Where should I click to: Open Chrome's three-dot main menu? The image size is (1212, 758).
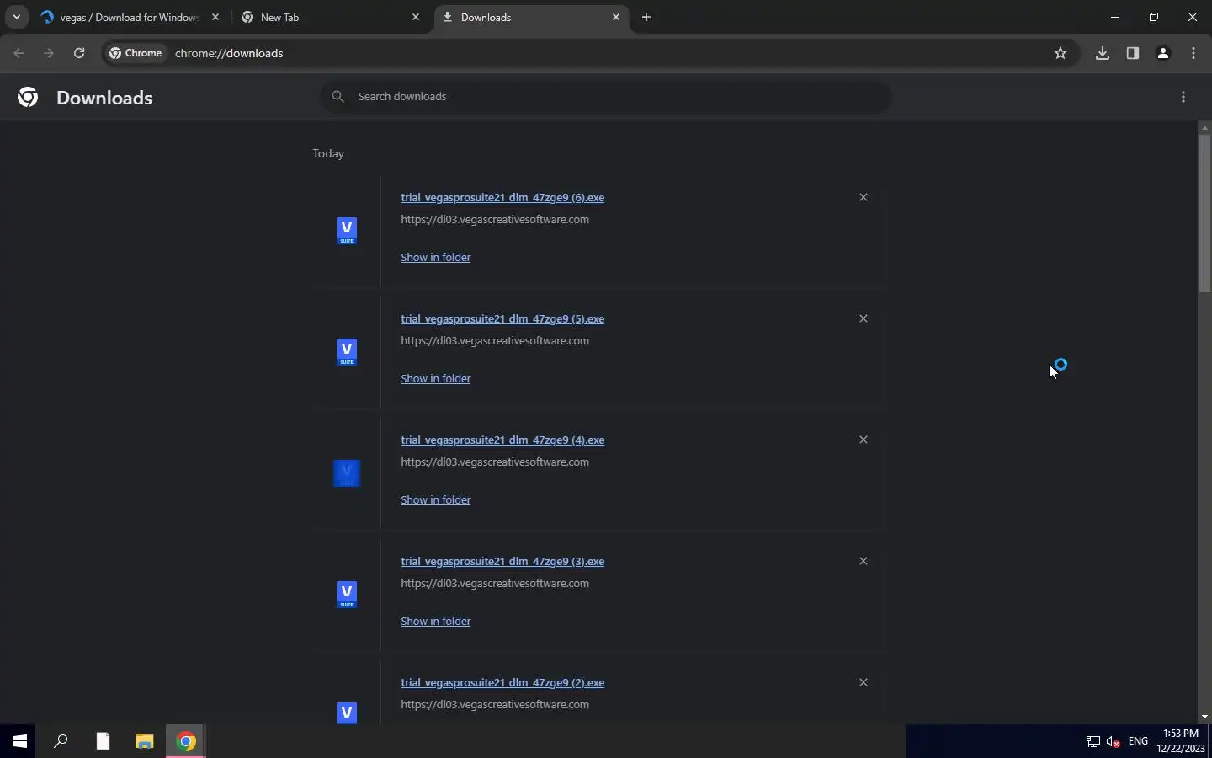tap(1193, 53)
